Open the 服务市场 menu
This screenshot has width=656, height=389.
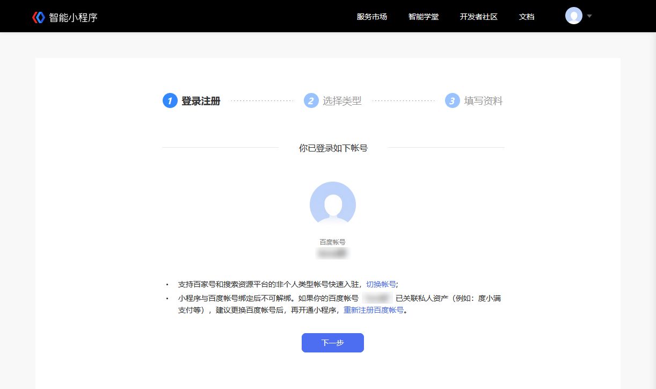point(372,17)
